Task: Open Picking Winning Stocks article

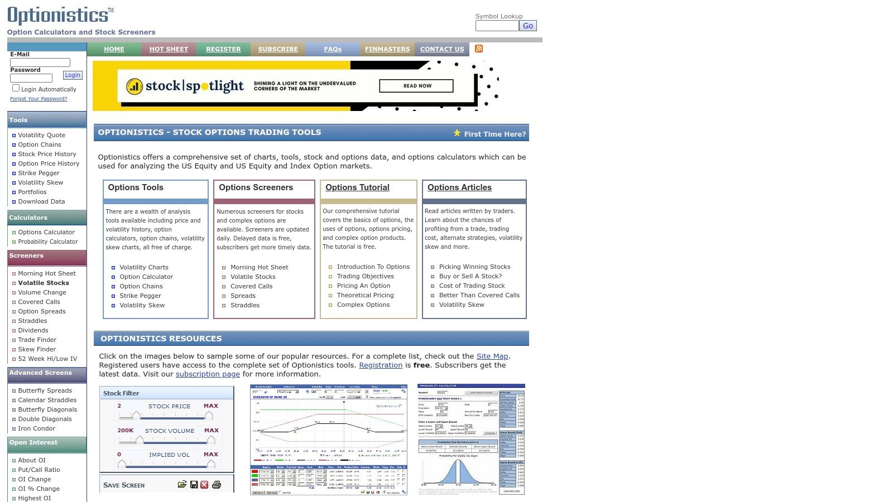Action: [x=475, y=267]
